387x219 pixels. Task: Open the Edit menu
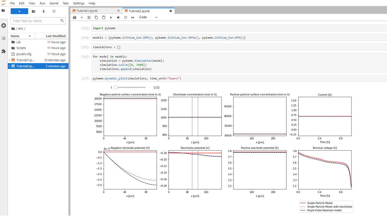tap(22, 3)
